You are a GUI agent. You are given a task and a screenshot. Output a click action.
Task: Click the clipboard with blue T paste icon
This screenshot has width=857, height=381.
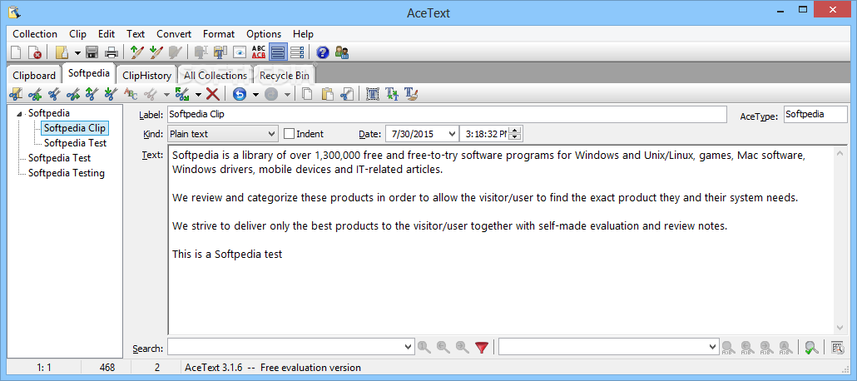(220, 52)
